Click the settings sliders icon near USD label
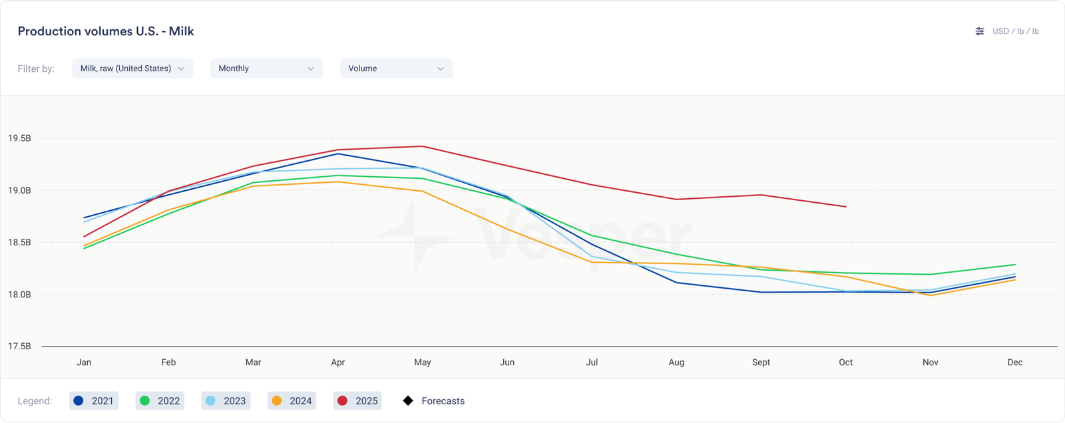1065x423 pixels. (x=979, y=31)
